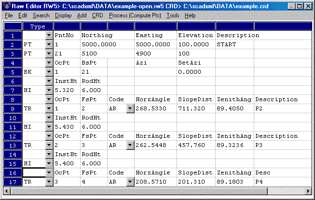Select HorzAngle cell 262.5448
Screen dimensions: 315x200
(155, 145)
